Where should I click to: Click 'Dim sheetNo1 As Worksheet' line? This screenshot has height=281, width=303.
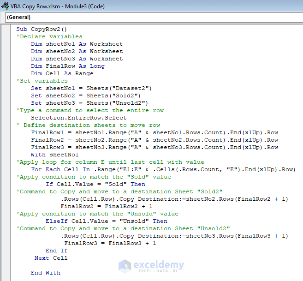click(77, 44)
